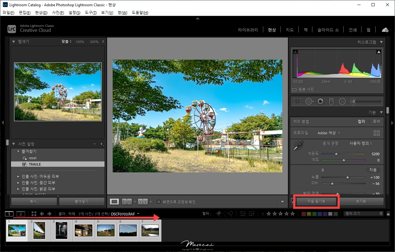Set the fifth rating star filter
Viewport: 395px width, 252px height.
(x=292, y=214)
